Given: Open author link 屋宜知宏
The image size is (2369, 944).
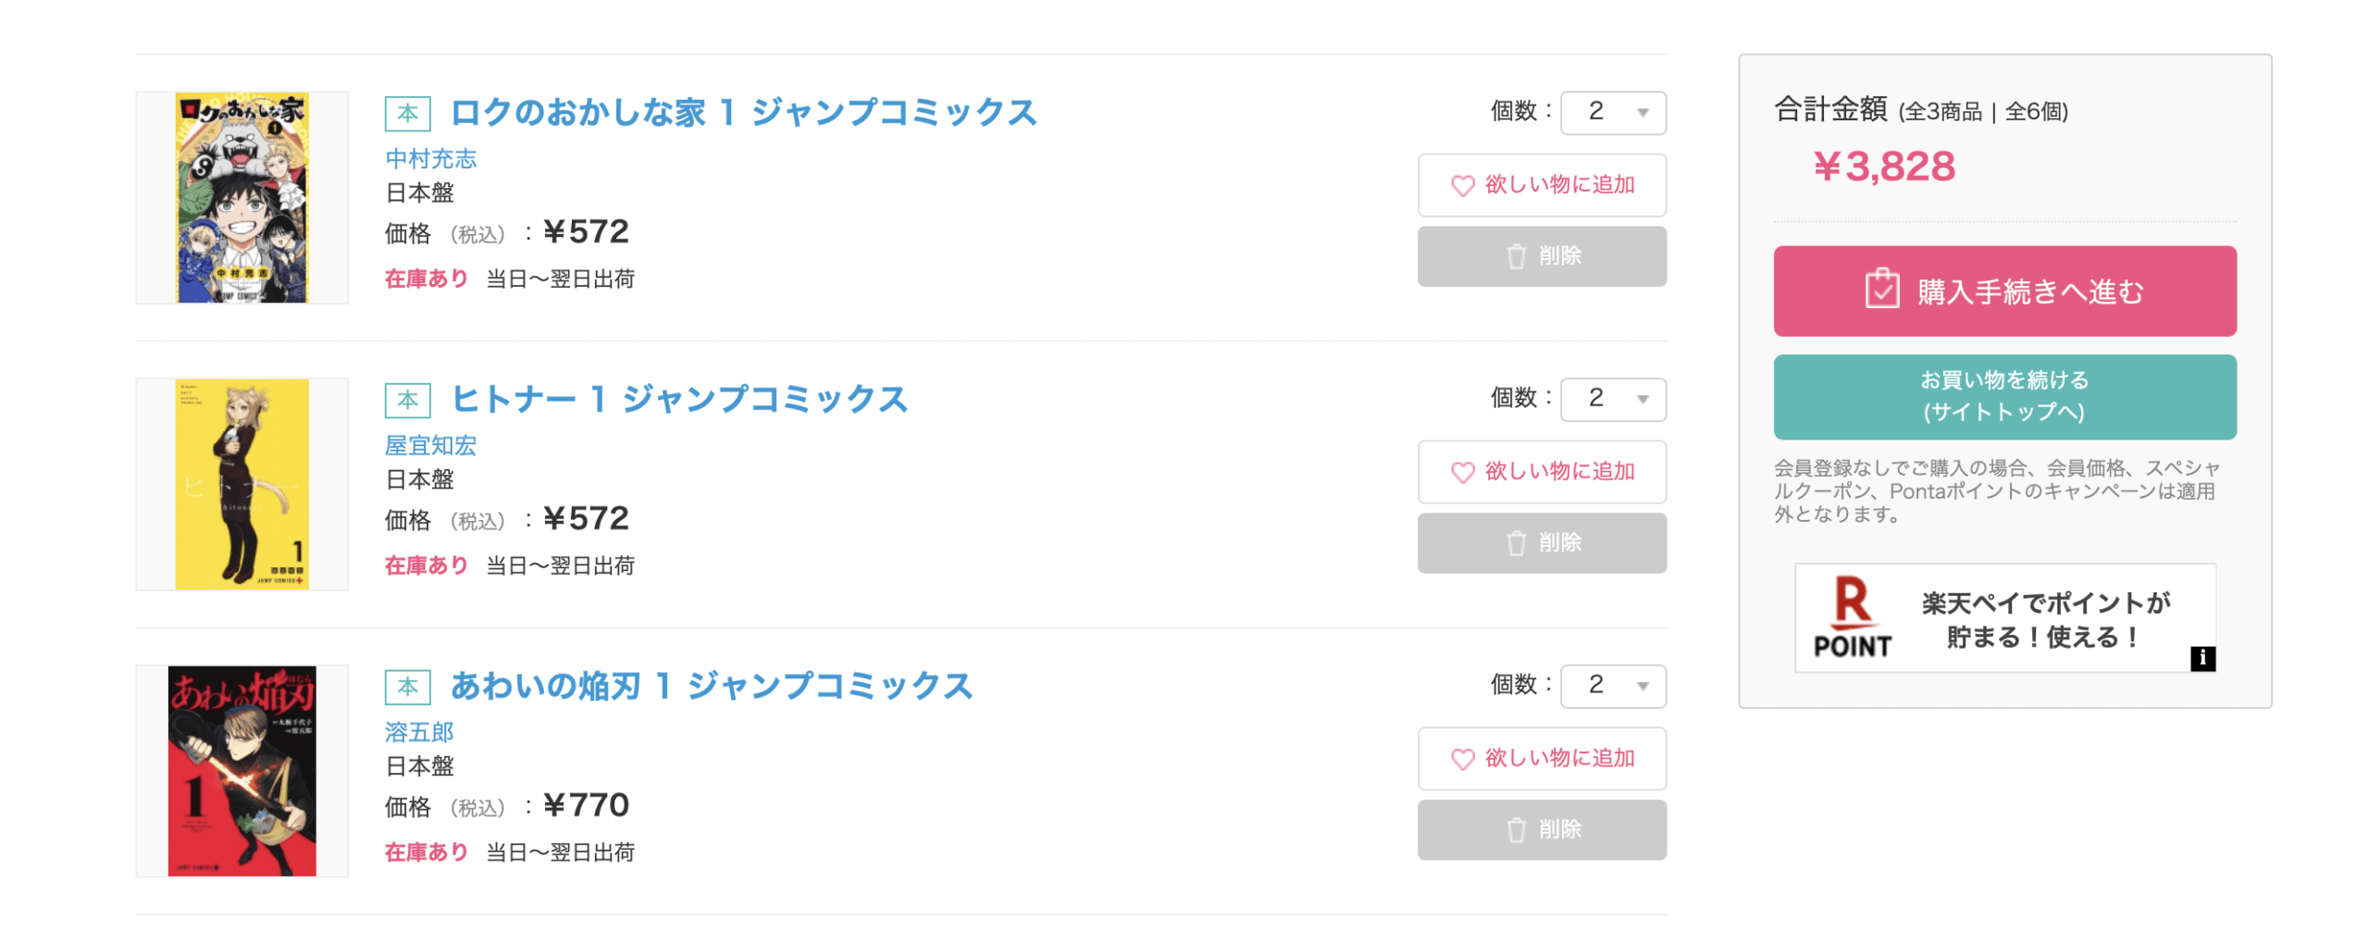Looking at the screenshot, I should tap(430, 445).
